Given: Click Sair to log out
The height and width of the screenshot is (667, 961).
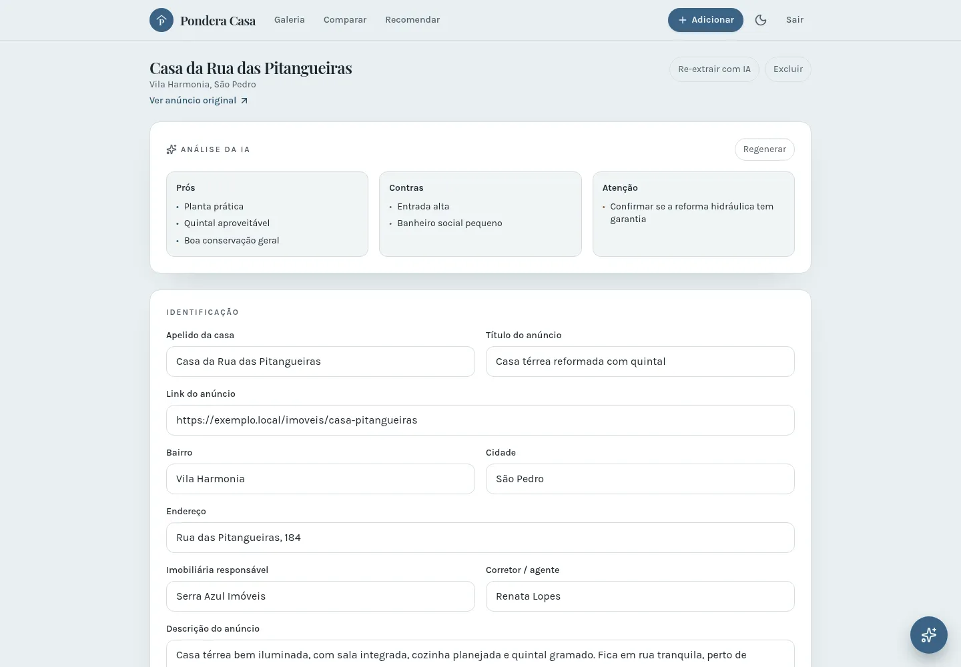Looking at the screenshot, I should 795,20.
